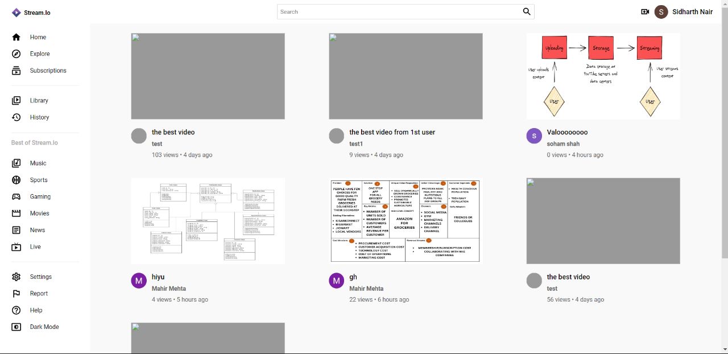This screenshot has height=354, width=728.
Task: Toggle Dark Mode
Action: [x=16, y=327]
